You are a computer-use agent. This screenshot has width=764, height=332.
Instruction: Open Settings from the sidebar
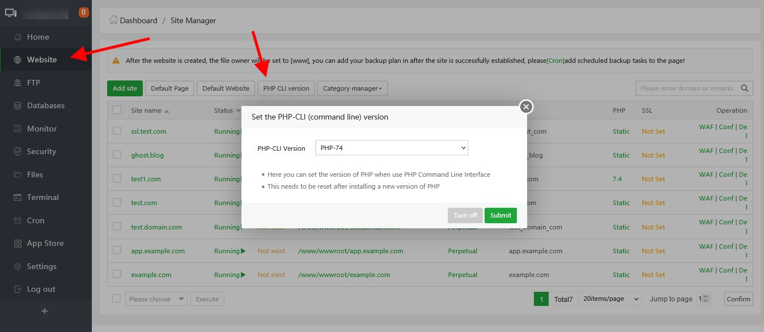point(41,266)
